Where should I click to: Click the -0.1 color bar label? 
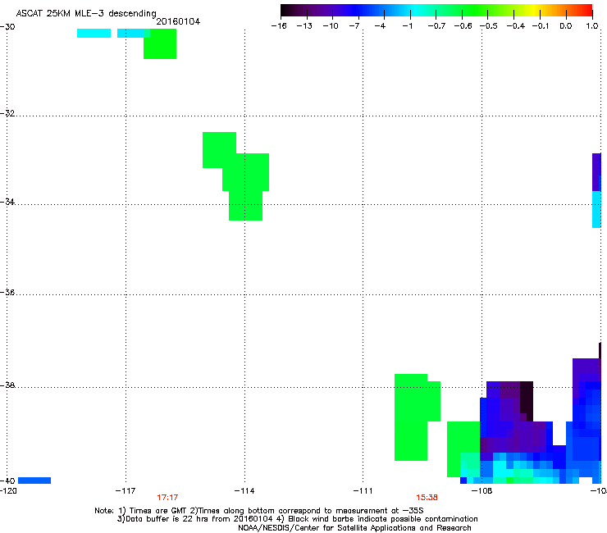pos(541,26)
